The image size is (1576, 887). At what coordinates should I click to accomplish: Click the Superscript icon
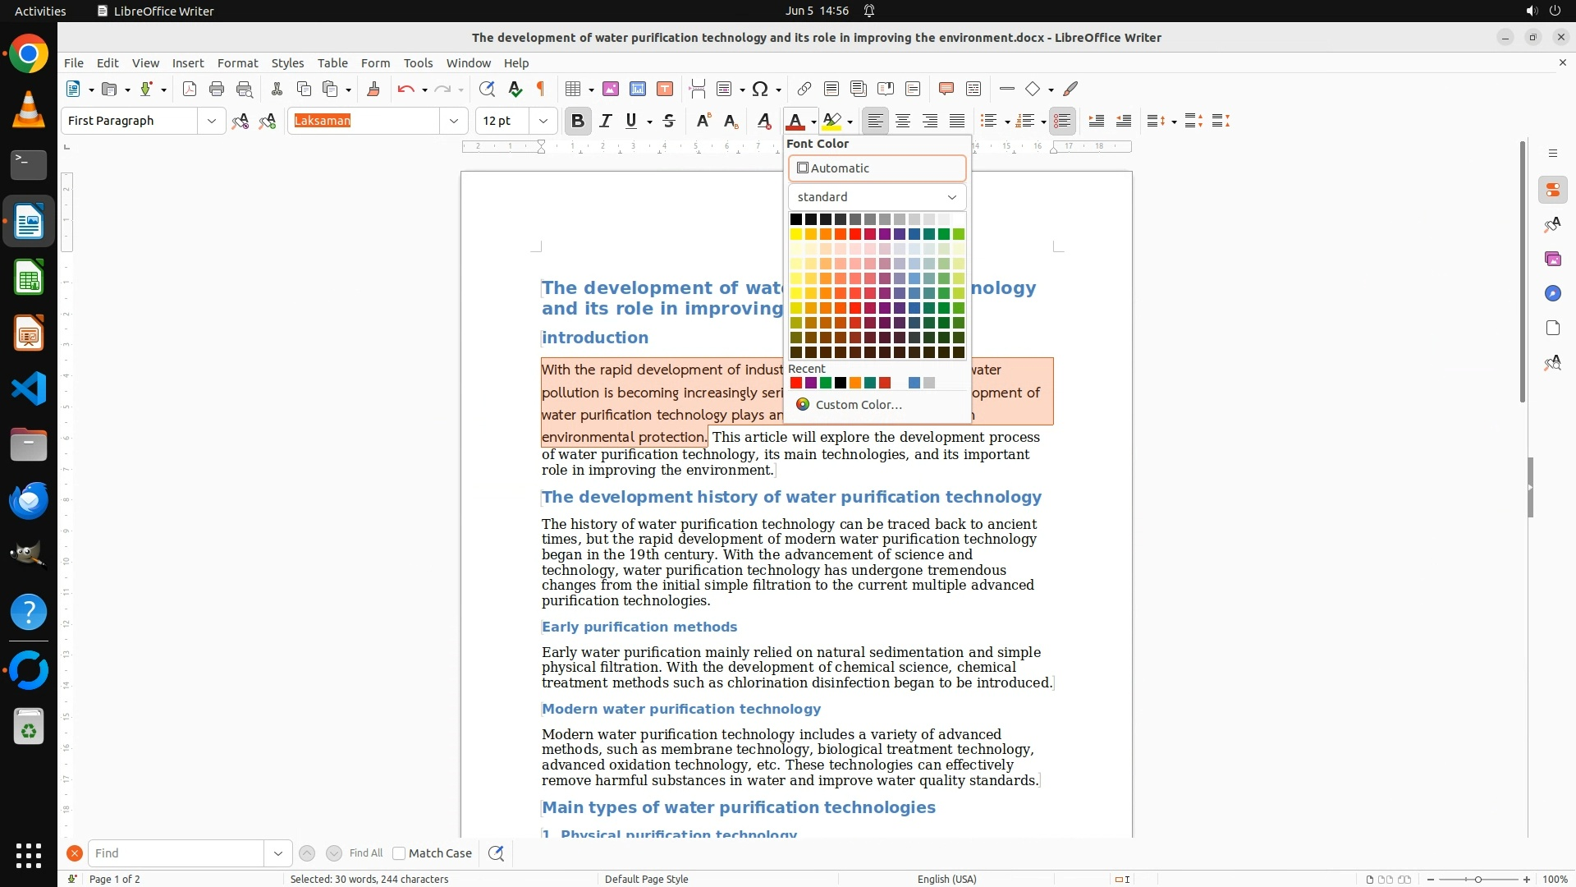pos(703,121)
